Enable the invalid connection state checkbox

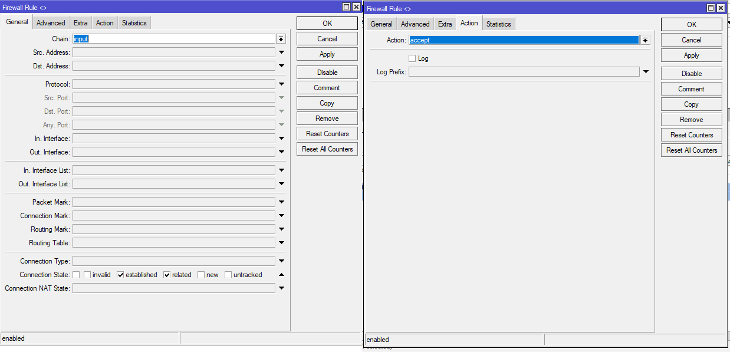[87, 275]
